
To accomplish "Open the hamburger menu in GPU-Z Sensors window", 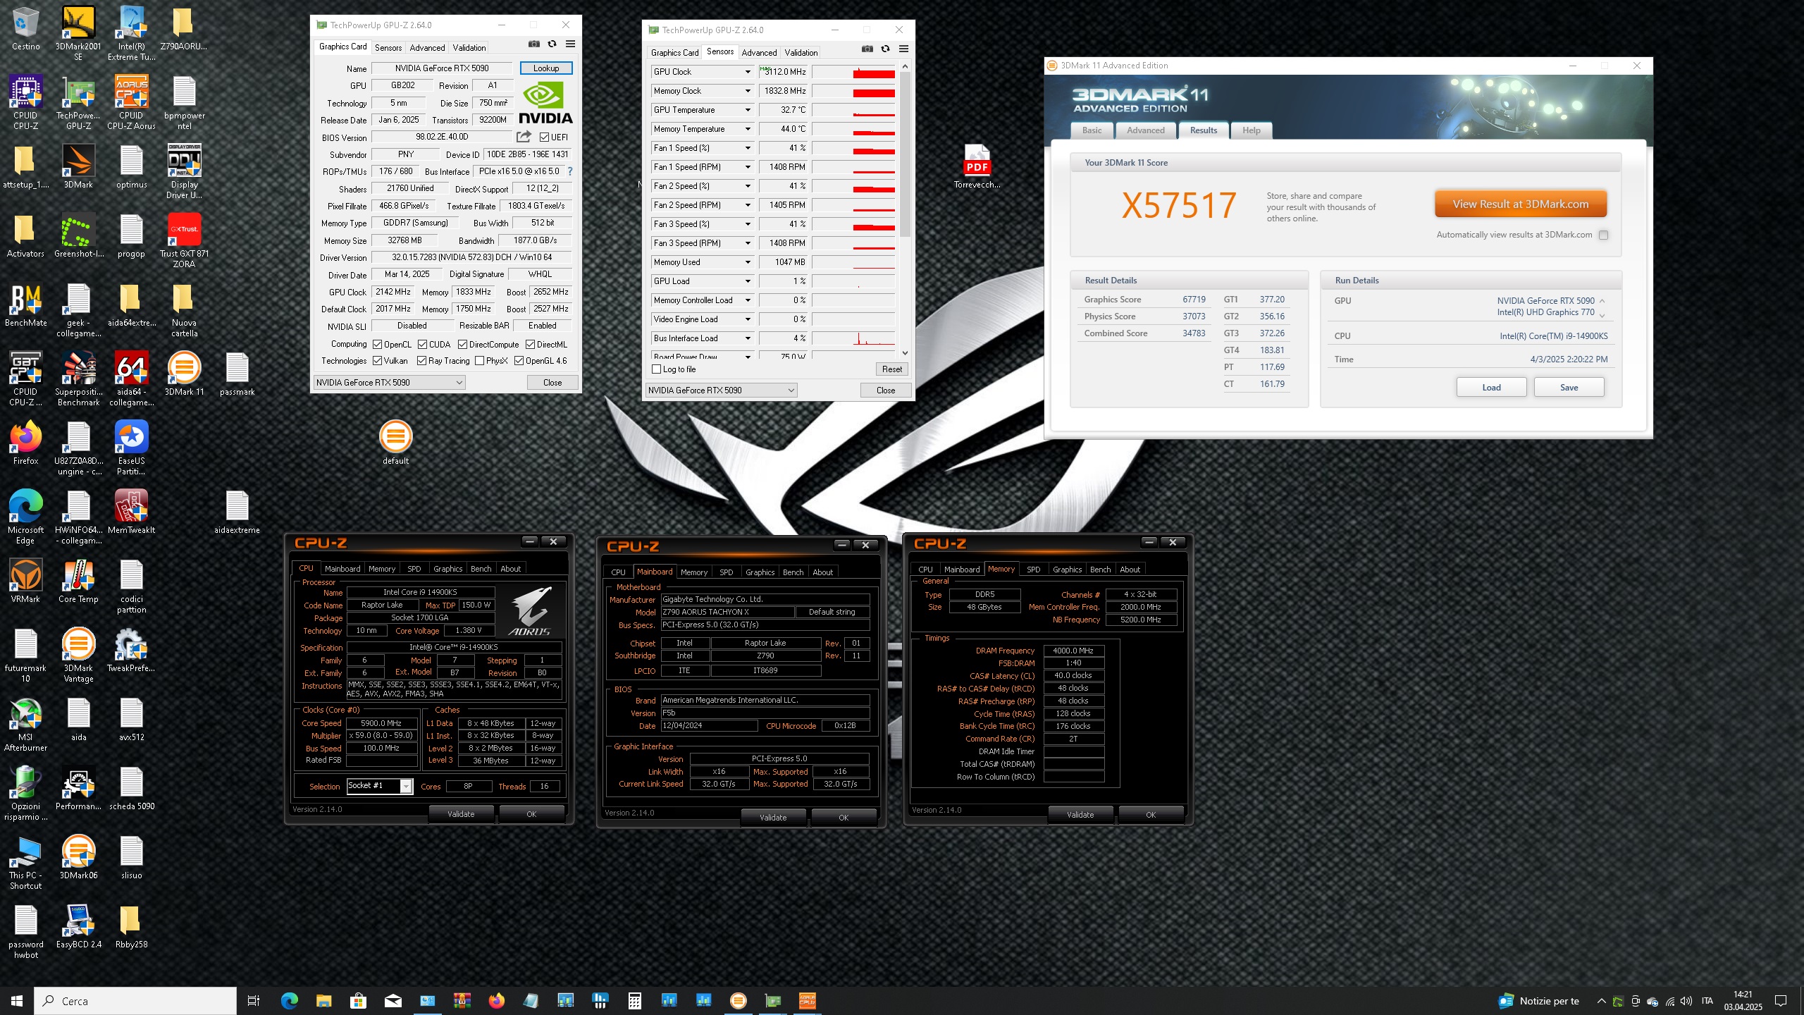I will tap(904, 49).
